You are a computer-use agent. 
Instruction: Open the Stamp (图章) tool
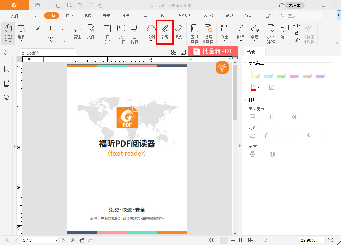pos(241,33)
